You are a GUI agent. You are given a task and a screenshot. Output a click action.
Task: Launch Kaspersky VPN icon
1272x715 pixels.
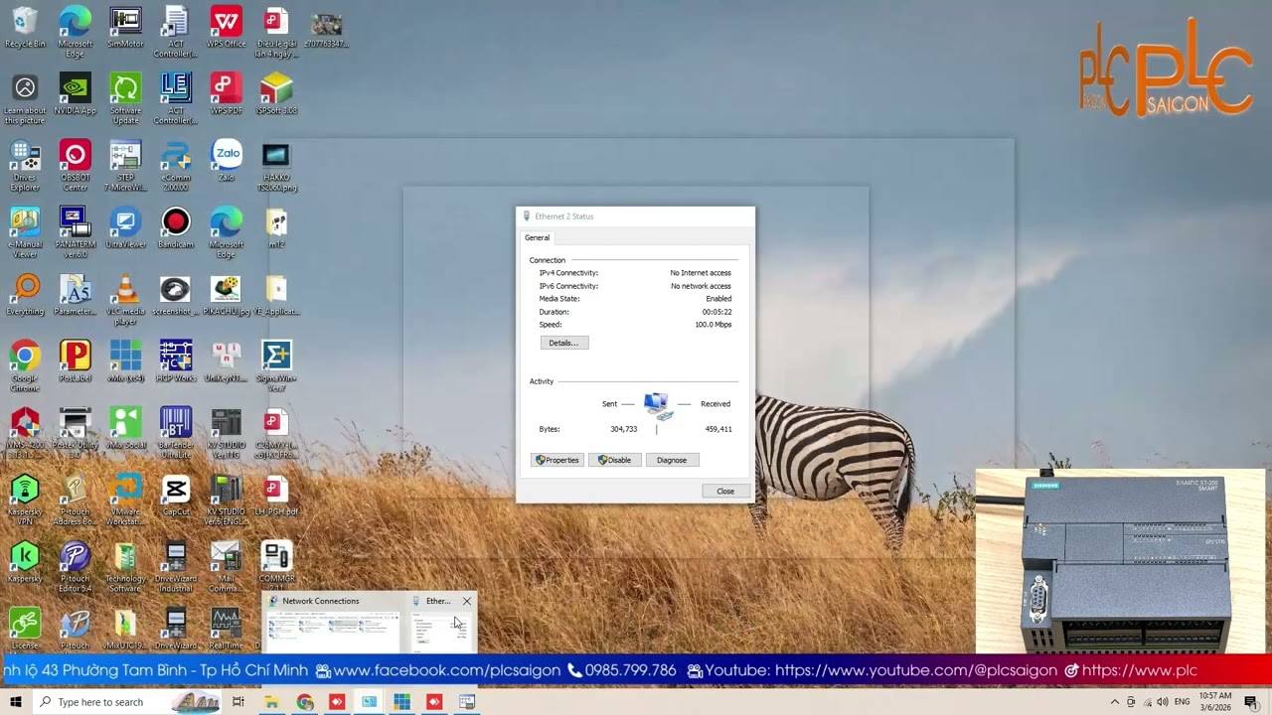pyautogui.click(x=25, y=500)
